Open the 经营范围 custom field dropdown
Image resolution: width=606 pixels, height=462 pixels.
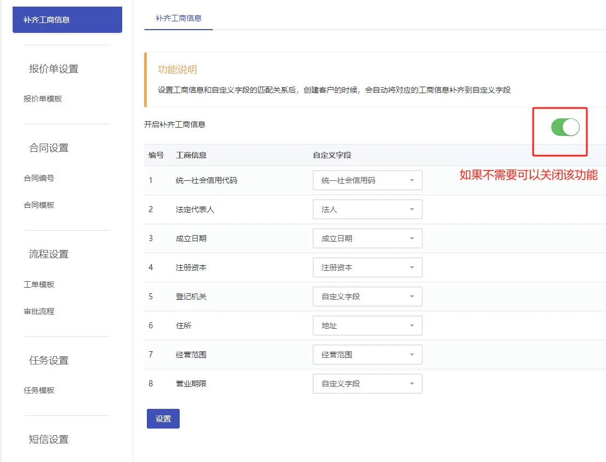[367, 354]
